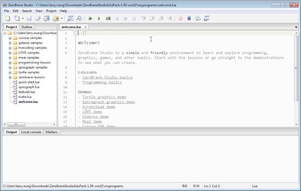Run the project with double-arrow icon
301x191 pixels.
point(90,18)
